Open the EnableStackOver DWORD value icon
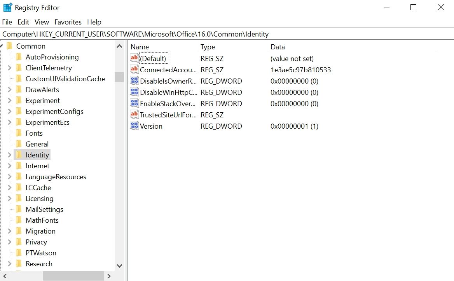The image size is (454, 281). [134, 103]
